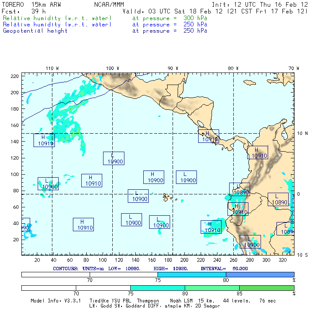Click the '10 N' latitude label
Screen dimensions: 310x310
302,134
